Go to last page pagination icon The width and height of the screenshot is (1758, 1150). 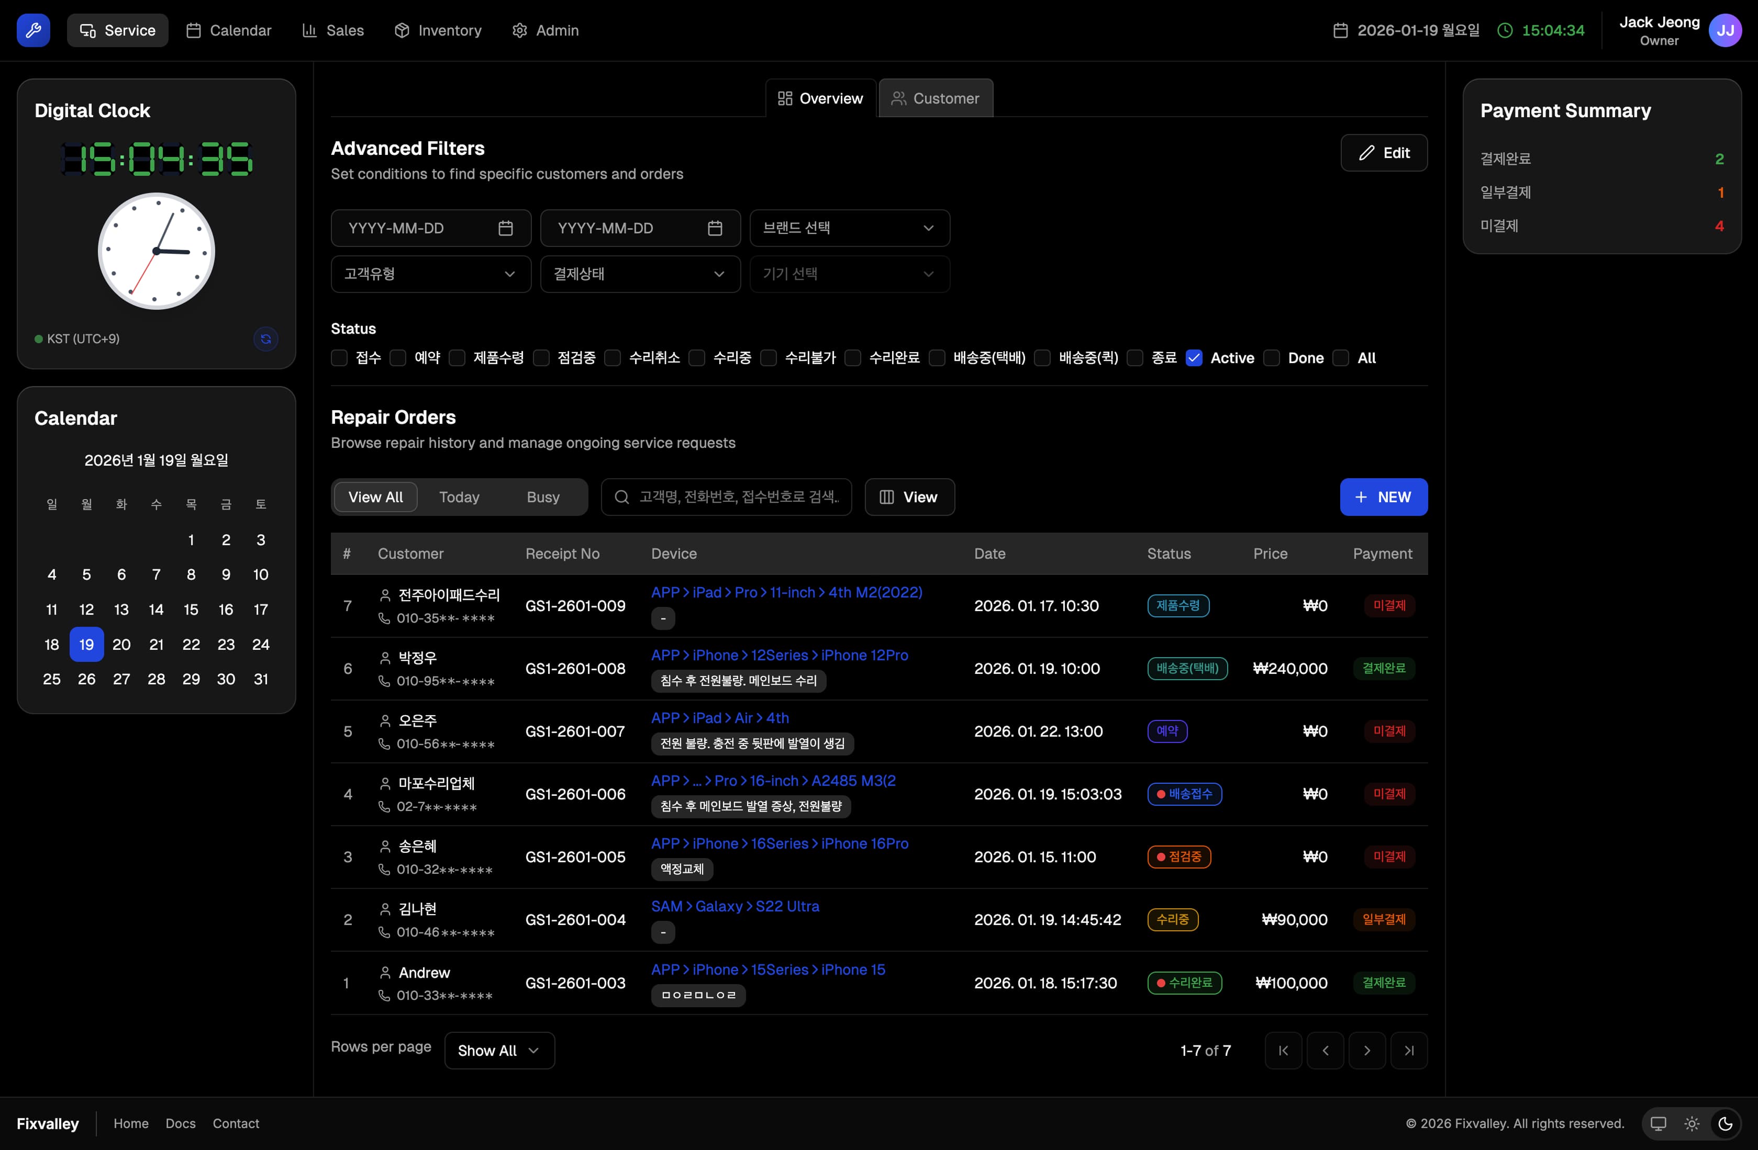tap(1409, 1051)
